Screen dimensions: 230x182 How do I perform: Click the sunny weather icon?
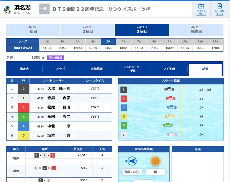click(155, 161)
